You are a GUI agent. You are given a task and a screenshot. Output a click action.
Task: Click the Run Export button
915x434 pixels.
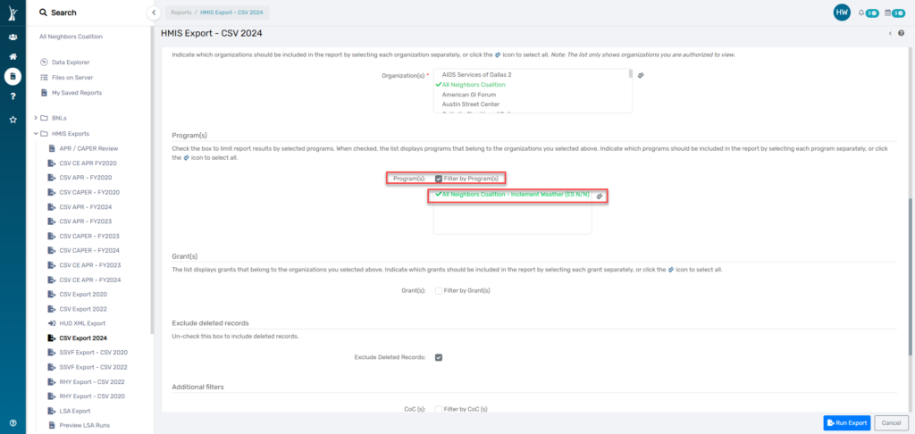click(847, 423)
